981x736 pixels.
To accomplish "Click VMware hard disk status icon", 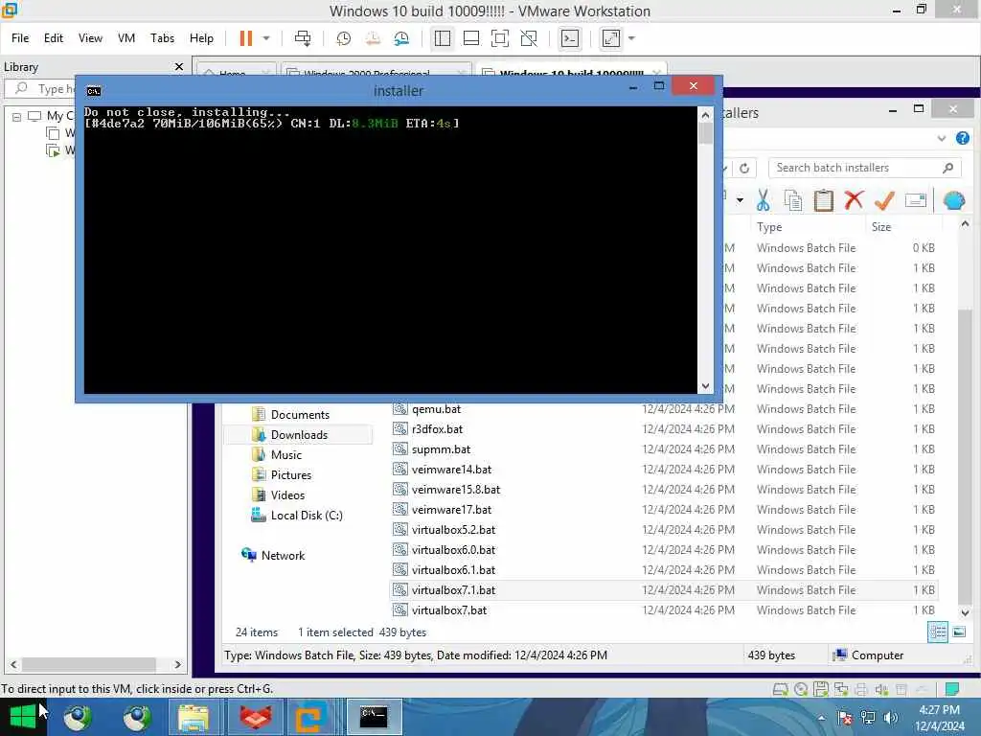I will (x=780, y=690).
